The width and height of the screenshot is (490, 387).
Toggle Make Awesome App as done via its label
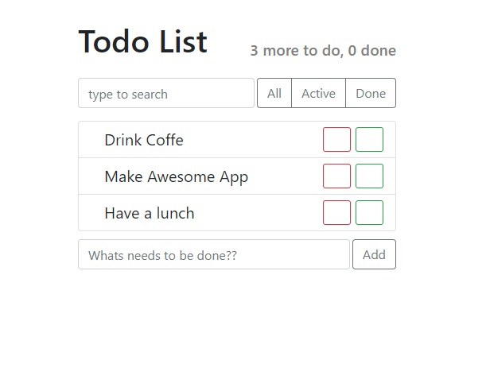click(x=177, y=177)
